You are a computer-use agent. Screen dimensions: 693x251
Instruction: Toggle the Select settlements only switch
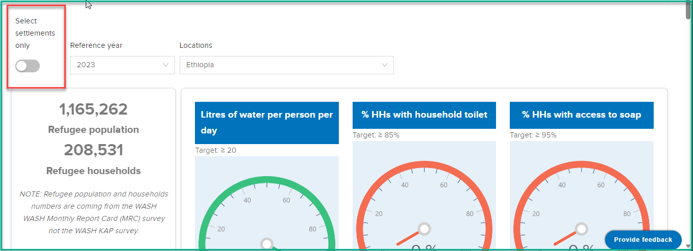[28, 66]
